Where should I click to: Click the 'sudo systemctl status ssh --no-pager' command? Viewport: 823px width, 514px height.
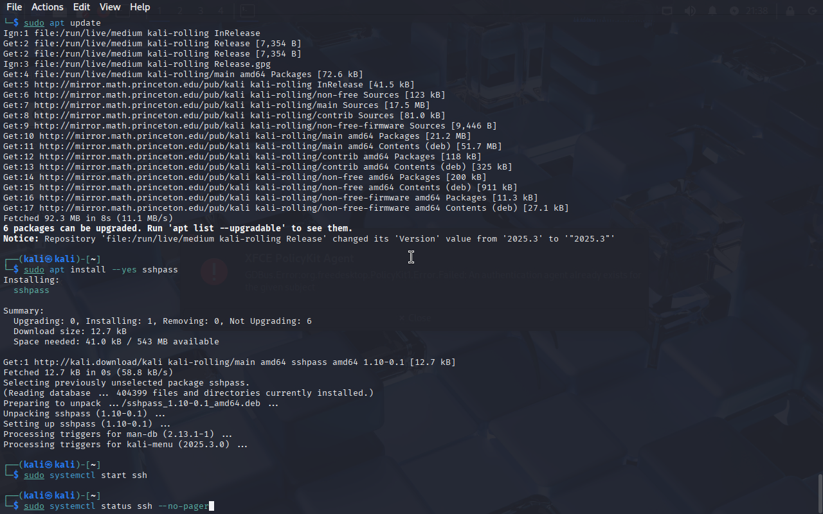tap(116, 506)
